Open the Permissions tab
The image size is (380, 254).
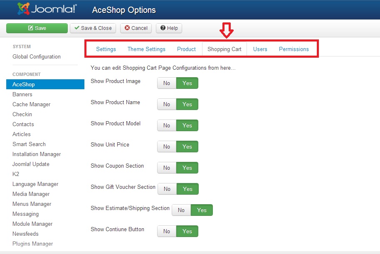coord(294,49)
